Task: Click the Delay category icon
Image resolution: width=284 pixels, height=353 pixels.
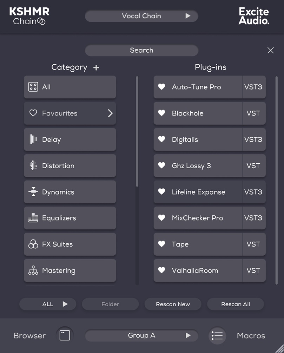Action: 33,139
